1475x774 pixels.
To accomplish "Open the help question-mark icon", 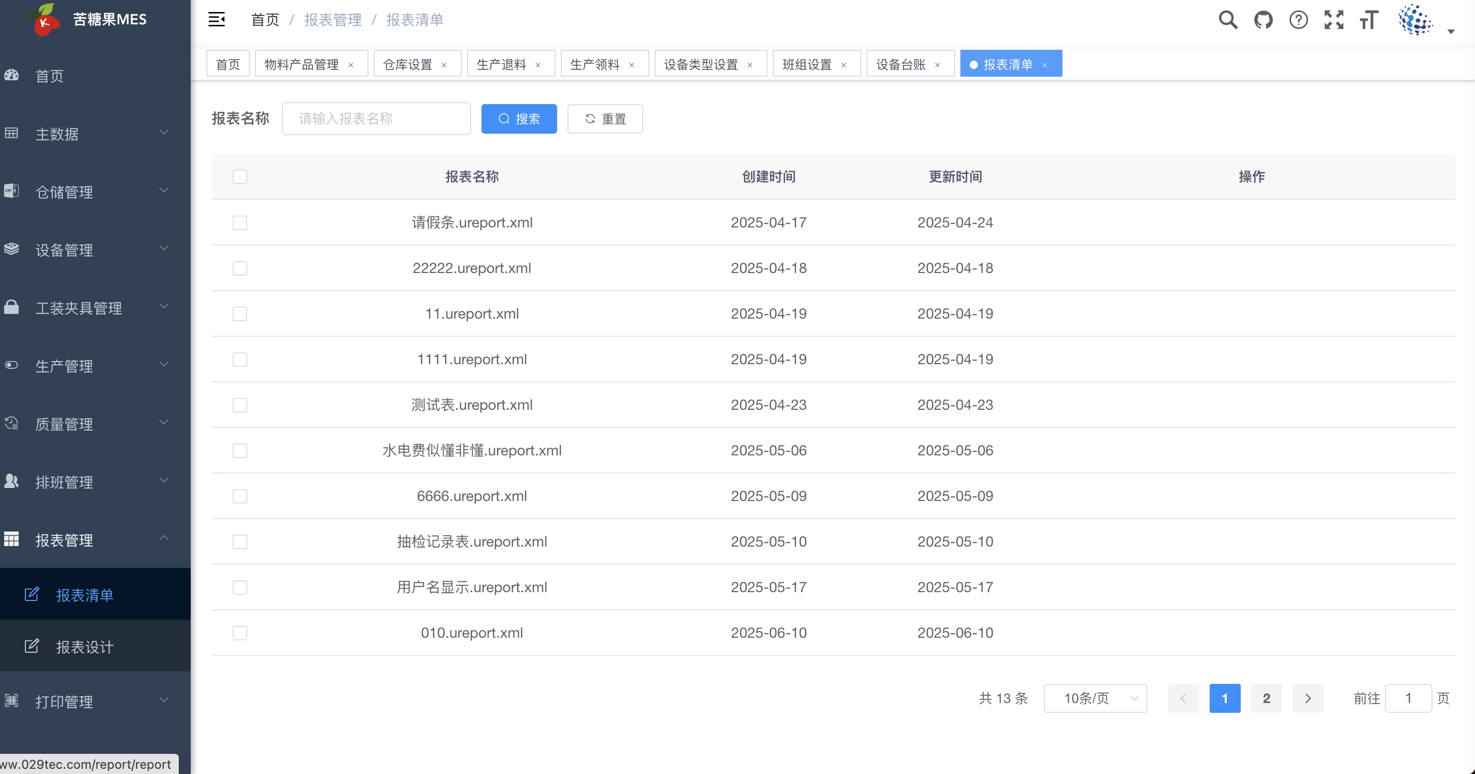I will pos(1298,20).
